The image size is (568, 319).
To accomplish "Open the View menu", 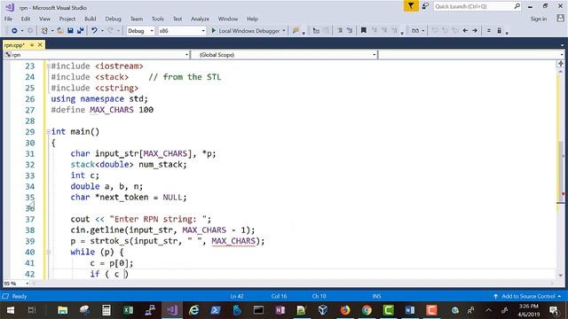I will (x=44, y=19).
